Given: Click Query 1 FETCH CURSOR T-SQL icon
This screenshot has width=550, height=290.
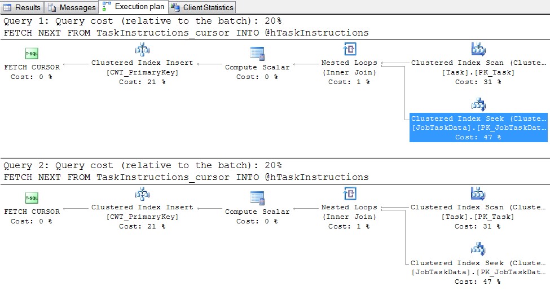Looking at the screenshot, I should pos(32,54).
